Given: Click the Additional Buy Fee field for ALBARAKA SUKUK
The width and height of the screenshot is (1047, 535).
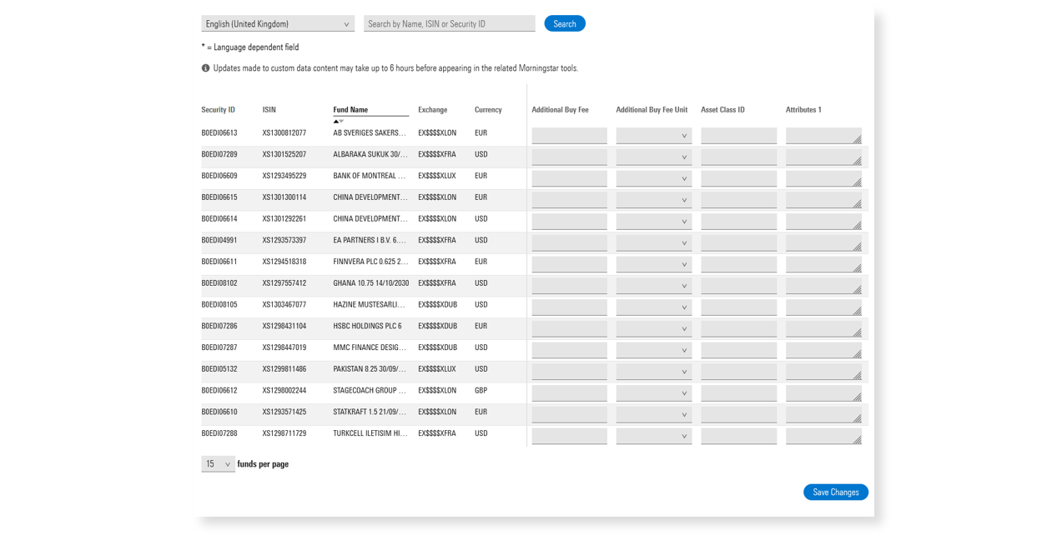Looking at the screenshot, I should tap(569, 157).
